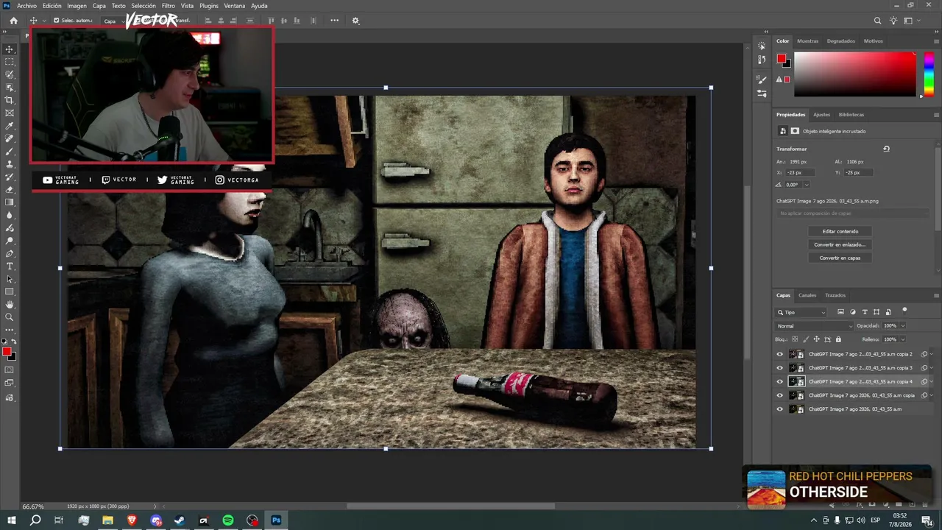Switch layer filtering on or off

click(x=904, y=310)
